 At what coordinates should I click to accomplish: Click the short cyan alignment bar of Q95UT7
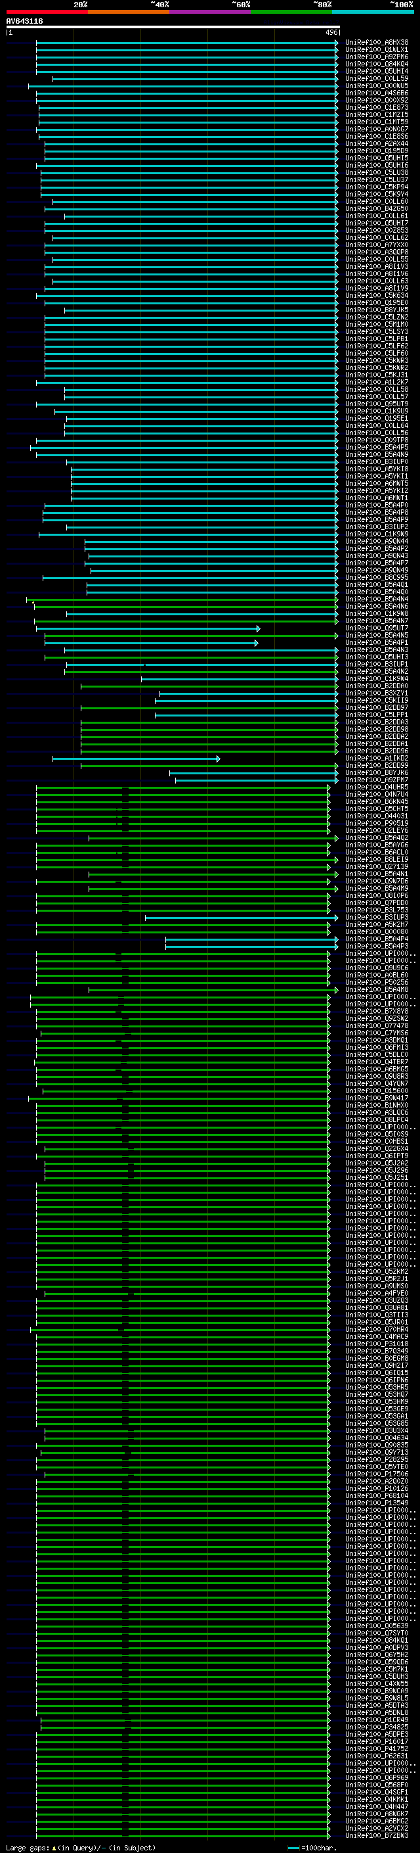148,628
